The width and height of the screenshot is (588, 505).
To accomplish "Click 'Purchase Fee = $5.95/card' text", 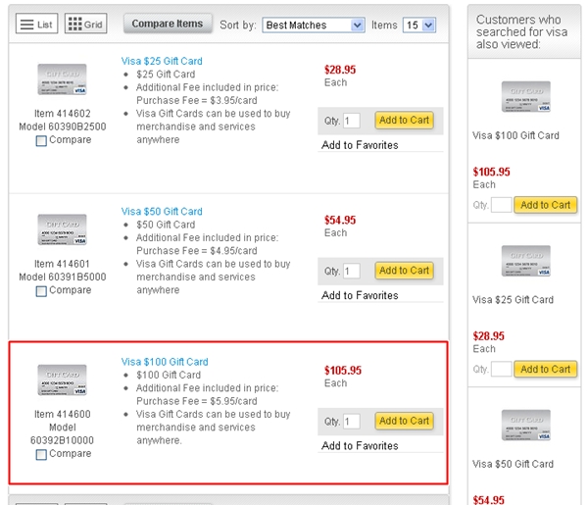I will point(197,401).
